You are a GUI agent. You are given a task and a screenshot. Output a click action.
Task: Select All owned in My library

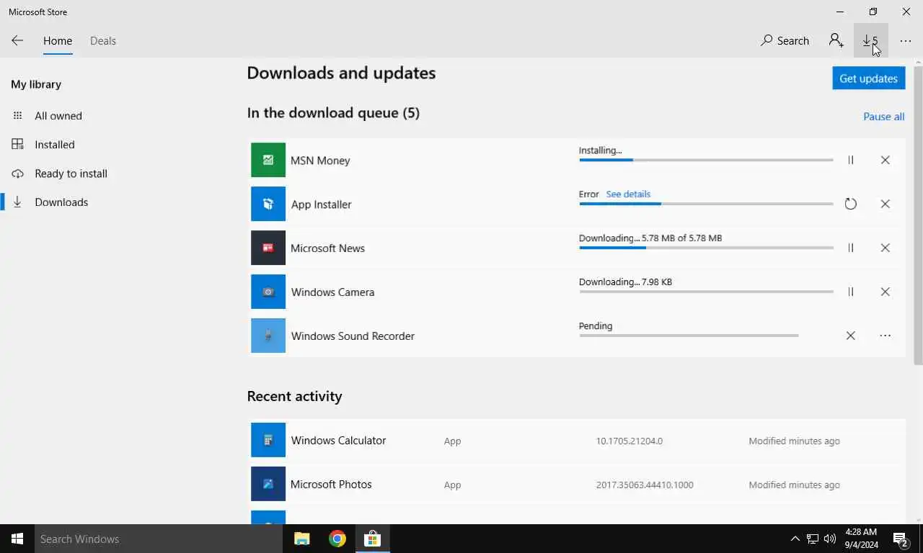coord(58,116)
